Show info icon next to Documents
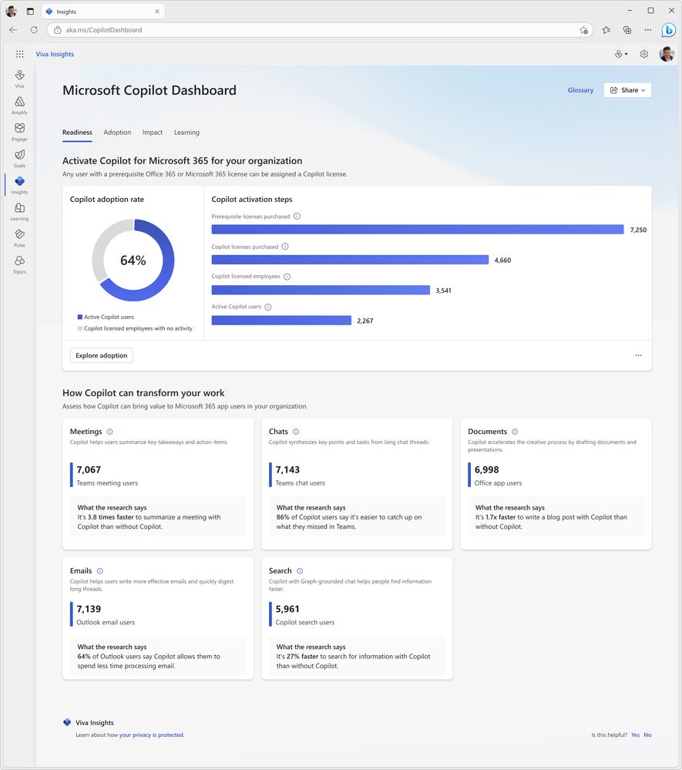 click(515, 432)
